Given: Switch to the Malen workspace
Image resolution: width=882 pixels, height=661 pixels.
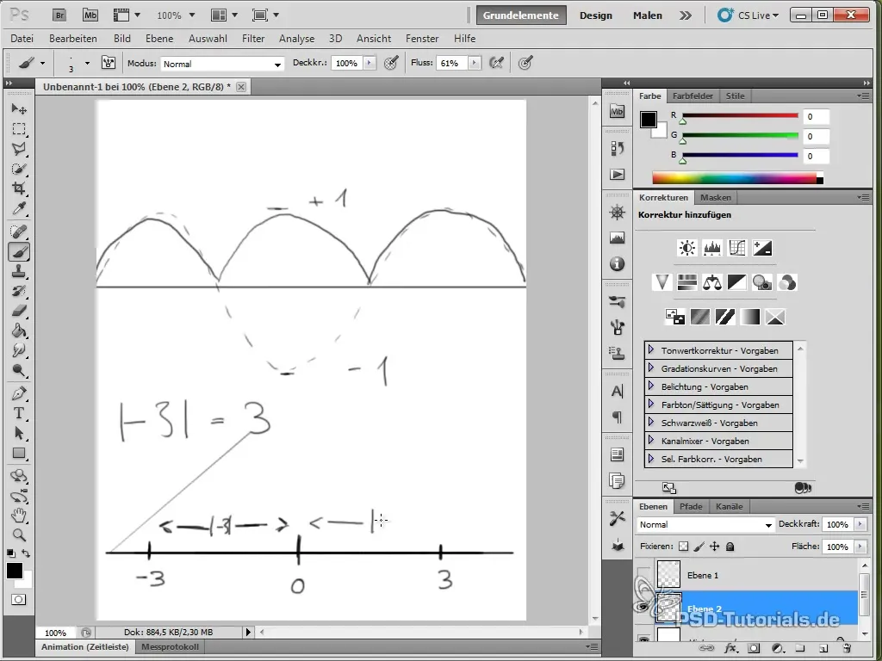Looking at the screenshot, I should (648, 15).
